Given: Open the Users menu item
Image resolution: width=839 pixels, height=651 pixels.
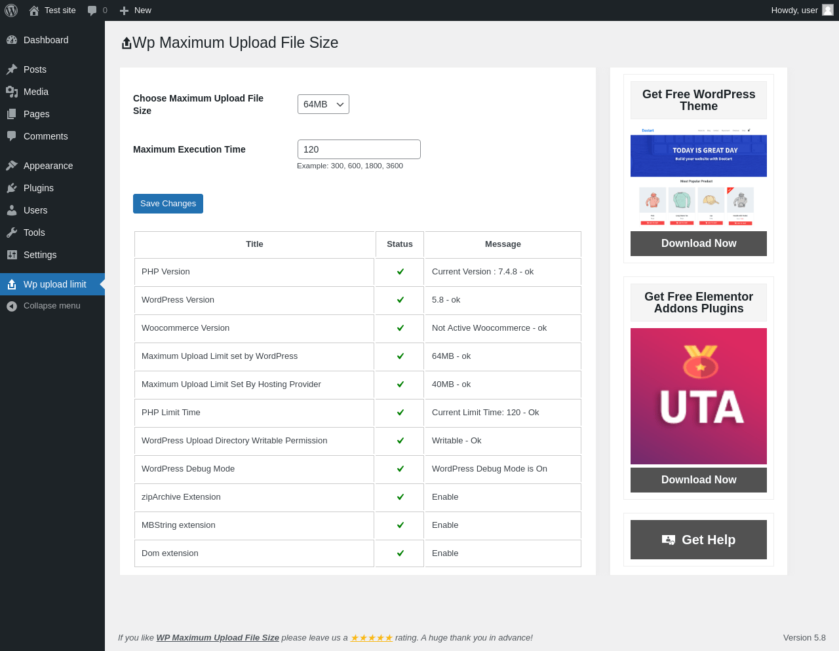Looking at the screenshot, I should click(52, 210).
